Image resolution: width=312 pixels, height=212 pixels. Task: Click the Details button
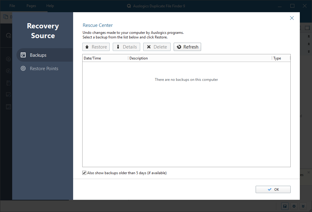(126, 47)
